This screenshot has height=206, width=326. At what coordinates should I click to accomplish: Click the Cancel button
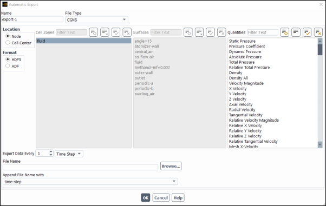pos(161,198)
